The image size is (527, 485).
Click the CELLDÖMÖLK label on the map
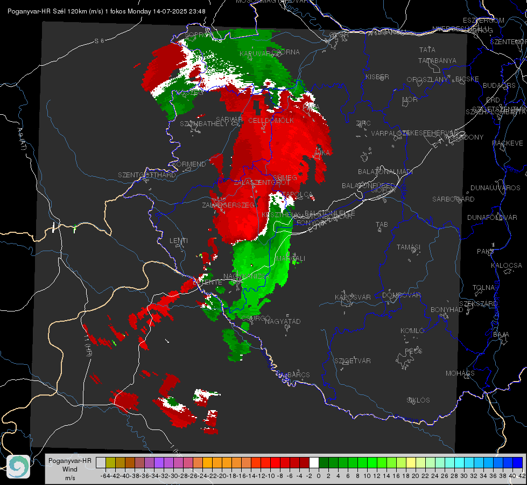pos(271,121)
